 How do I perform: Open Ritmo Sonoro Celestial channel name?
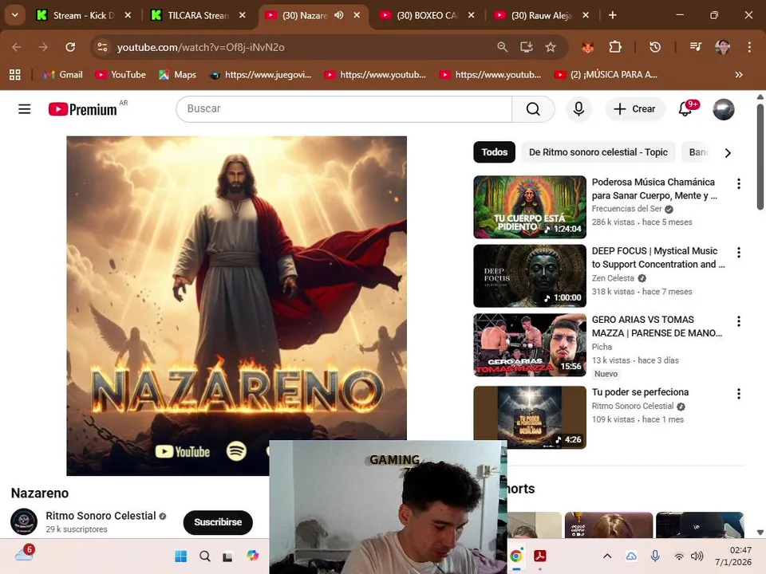pos(101,516)
